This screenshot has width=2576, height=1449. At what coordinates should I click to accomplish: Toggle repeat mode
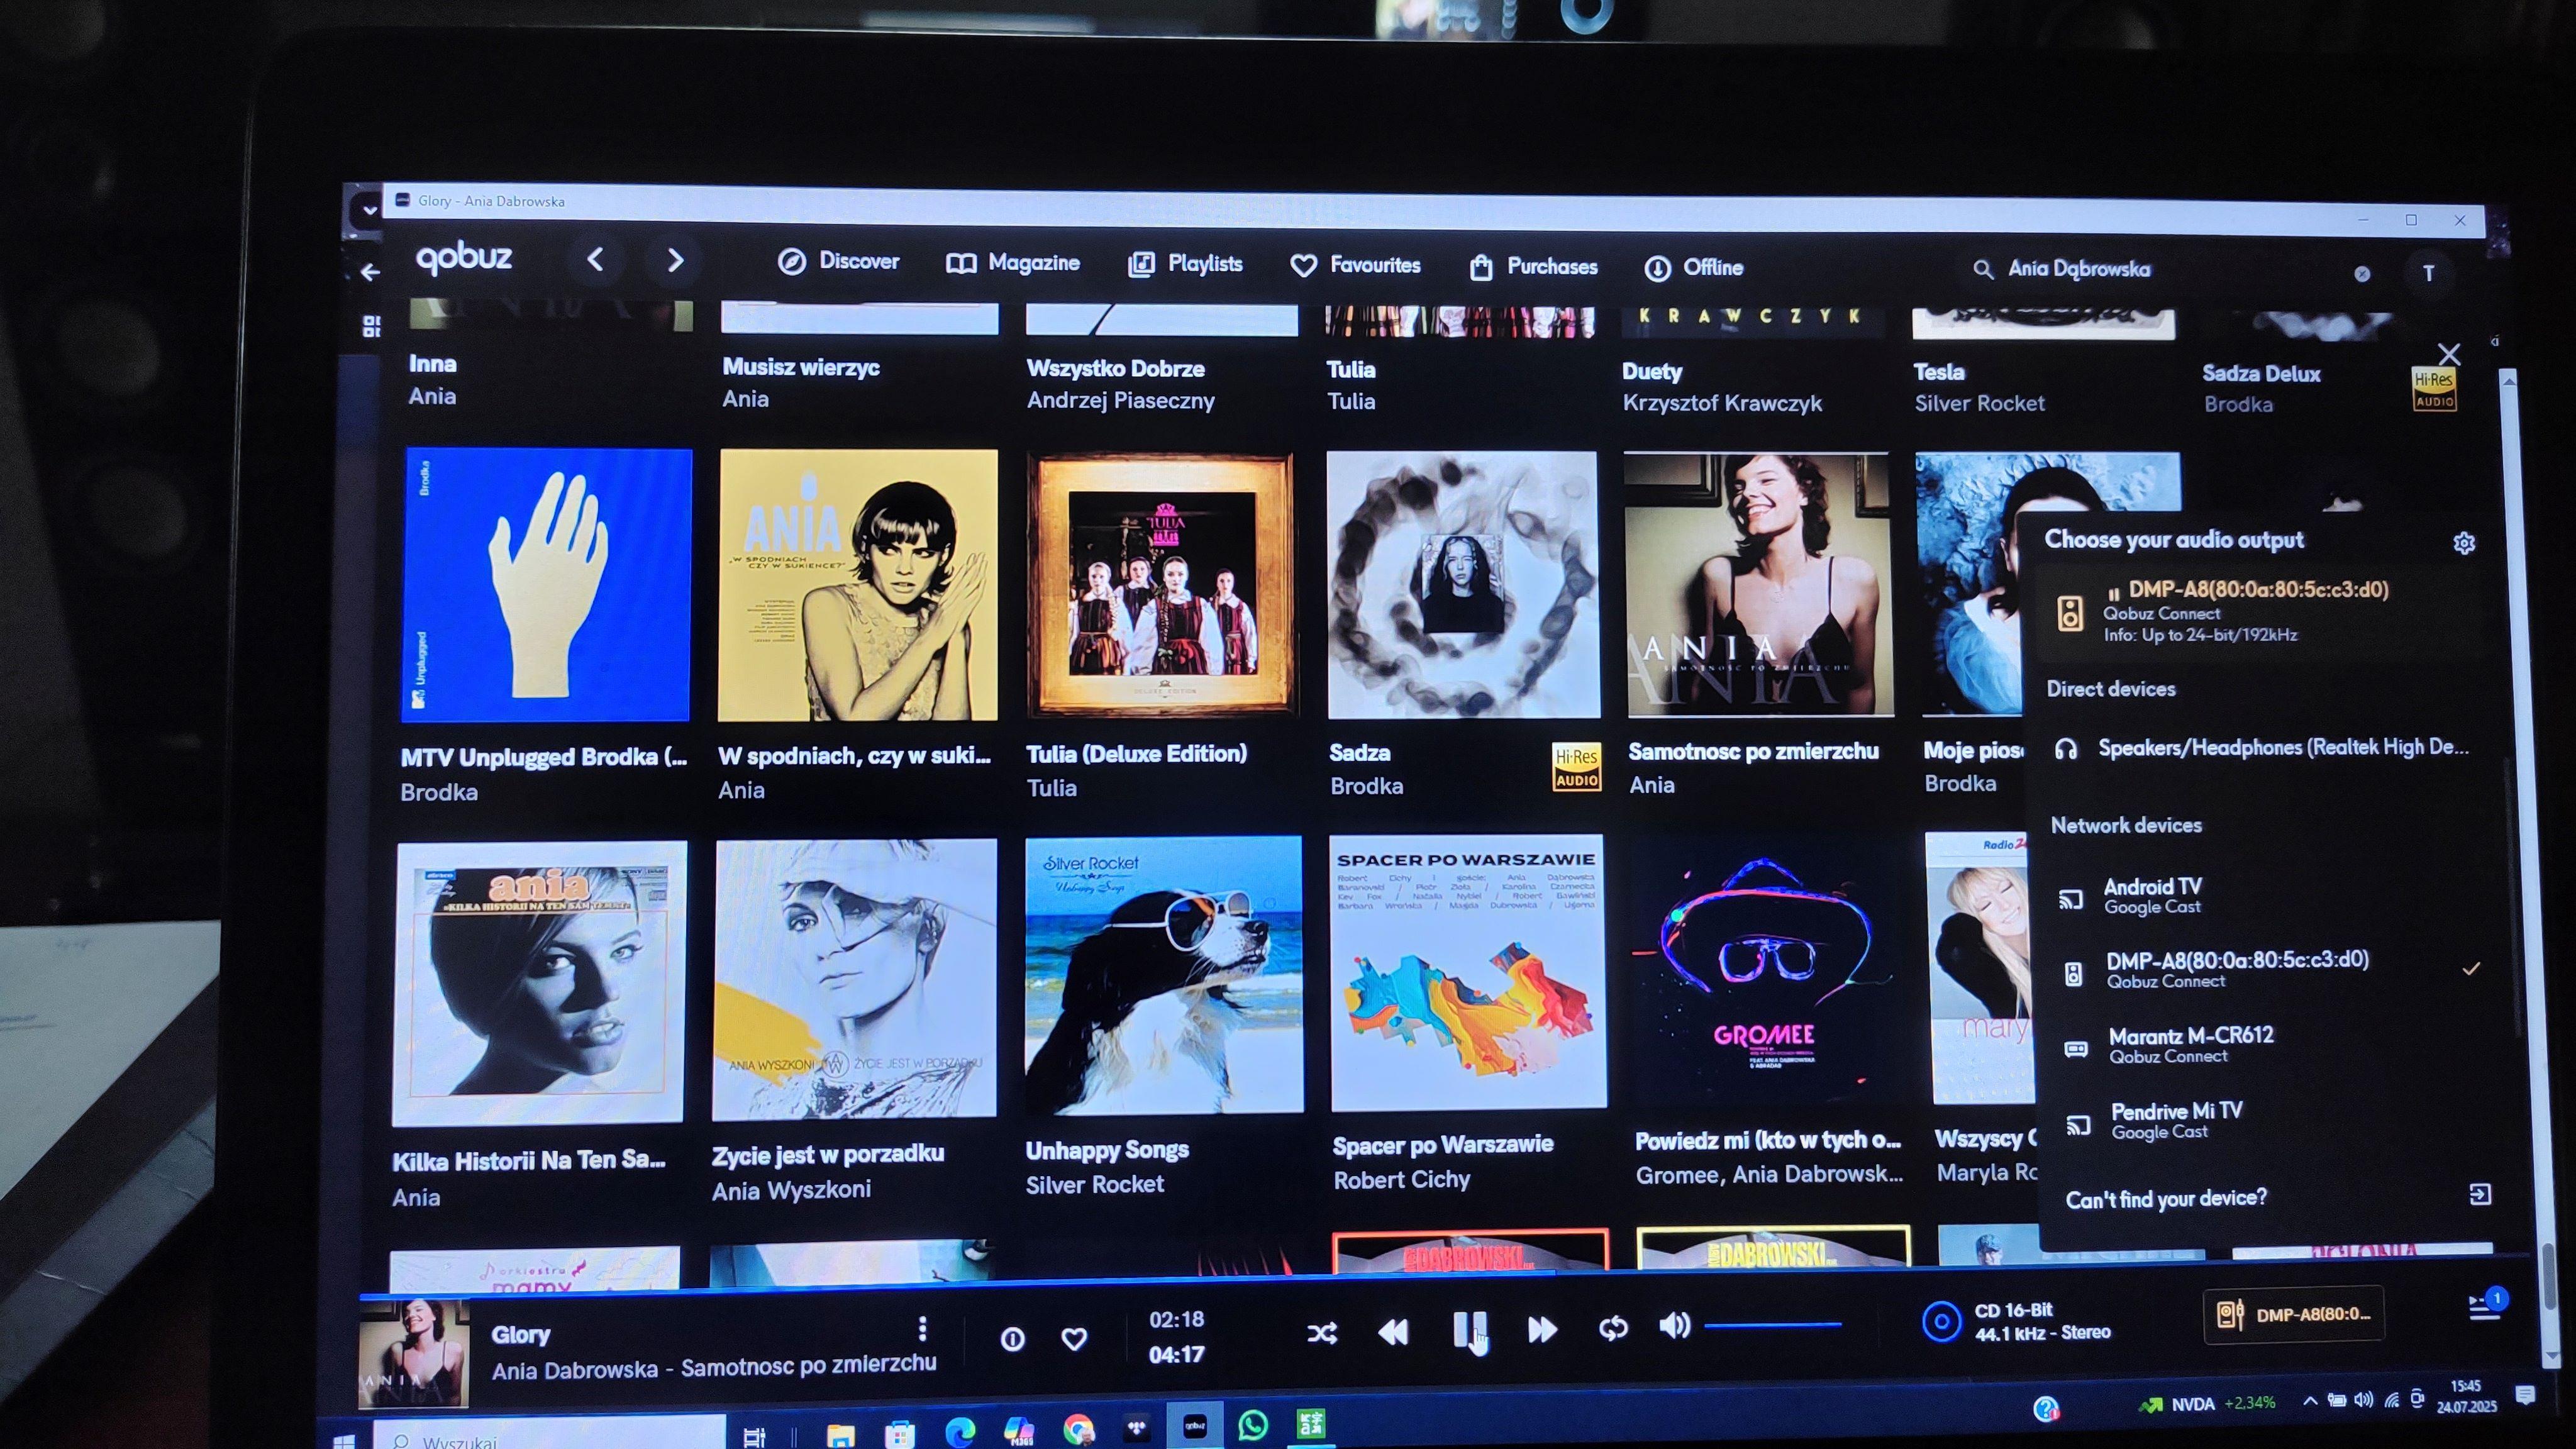[x=1612, y=1328]
